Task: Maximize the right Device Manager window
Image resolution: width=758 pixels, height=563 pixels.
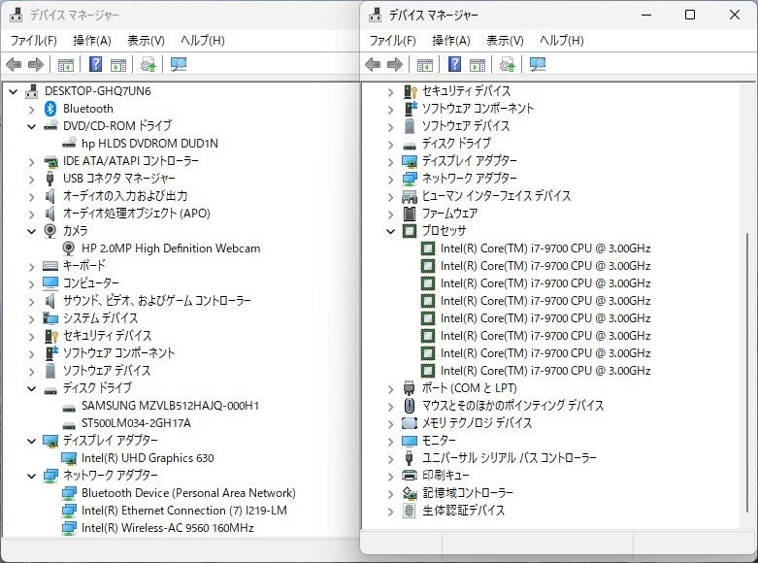Action: [x=690, y=15]
